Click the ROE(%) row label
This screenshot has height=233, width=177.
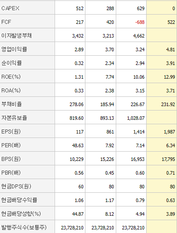[11, 76]
